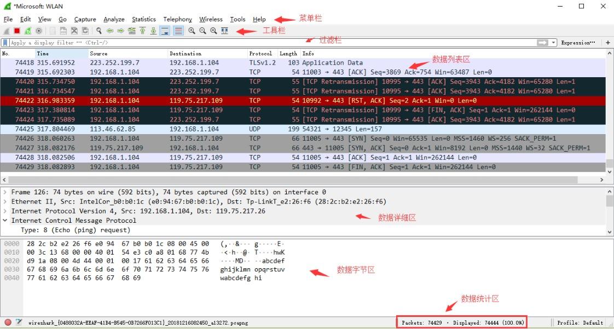The image size is (614, 329).
Task: Select packet 74426 SYN row
Action: (303, 138)
